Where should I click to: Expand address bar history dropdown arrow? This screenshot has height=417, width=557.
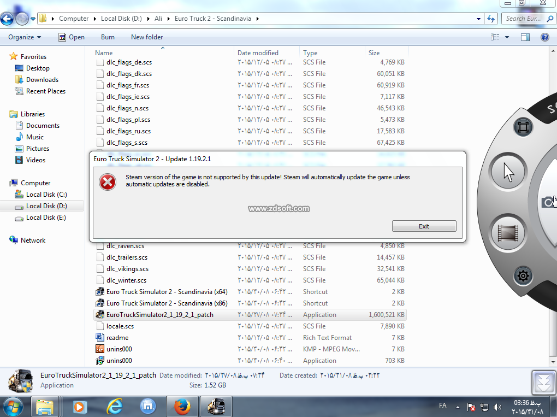tap(478, 19)
